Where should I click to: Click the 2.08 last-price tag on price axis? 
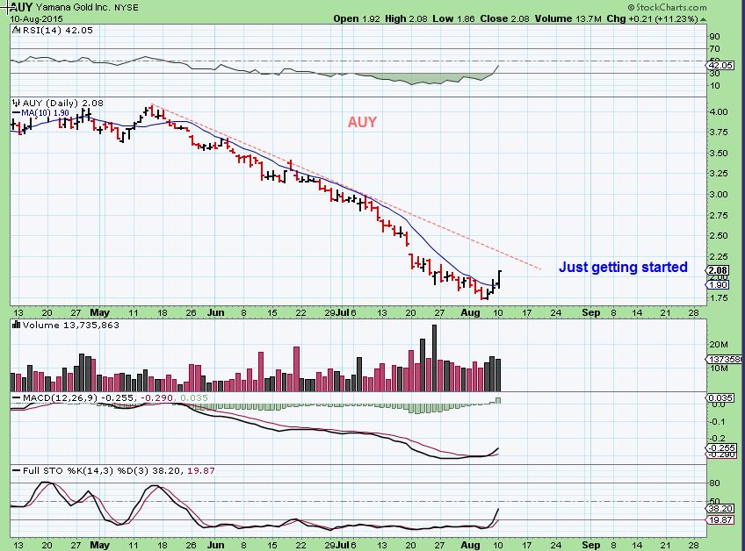point(719,270)
